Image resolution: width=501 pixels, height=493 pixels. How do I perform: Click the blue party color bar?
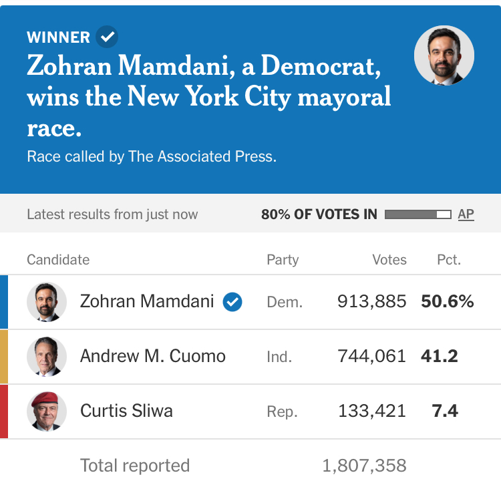pos(3,302)
